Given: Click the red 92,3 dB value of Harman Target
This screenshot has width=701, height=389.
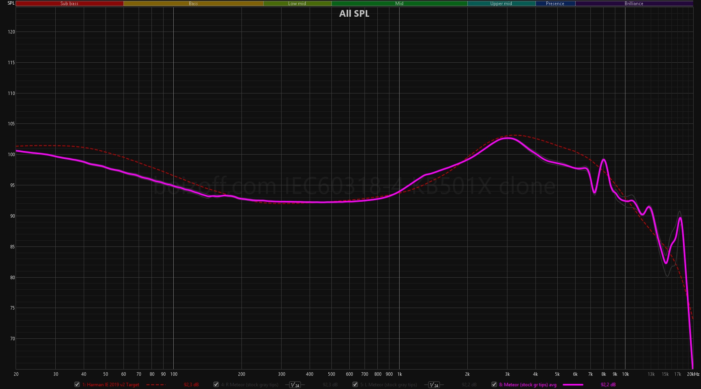Looking at the screenshot, I should tap(191, 385).
